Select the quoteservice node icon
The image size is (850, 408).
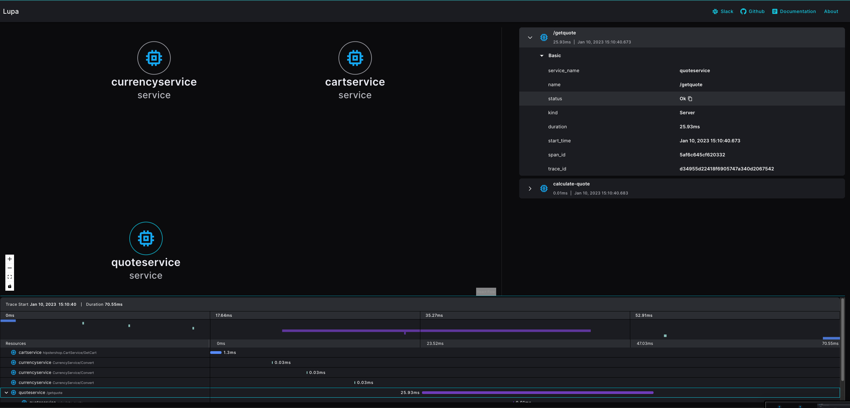pyautogui.click(x=146, y=238)
